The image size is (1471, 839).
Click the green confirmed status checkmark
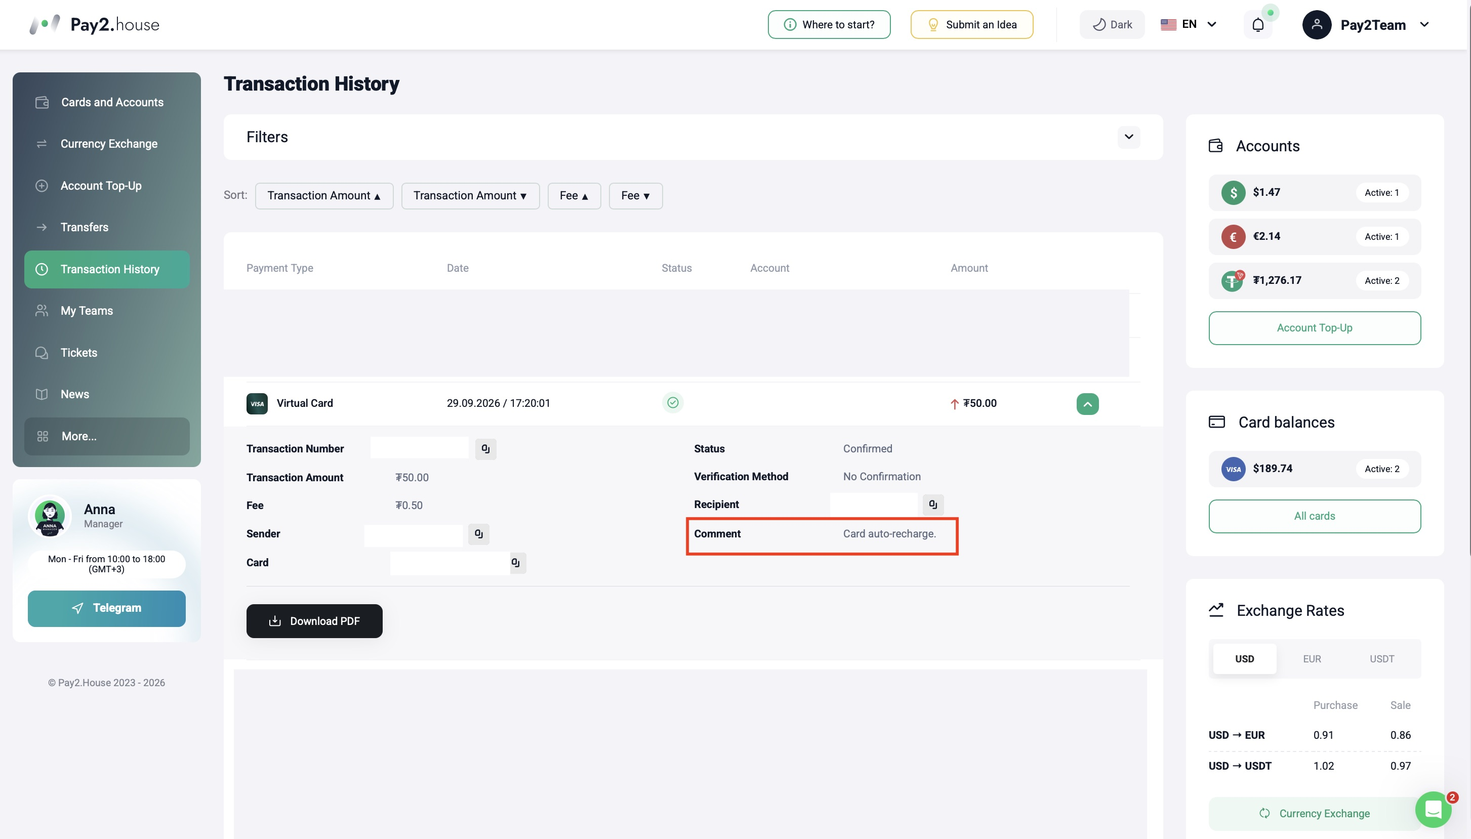(x=673, y=403)
